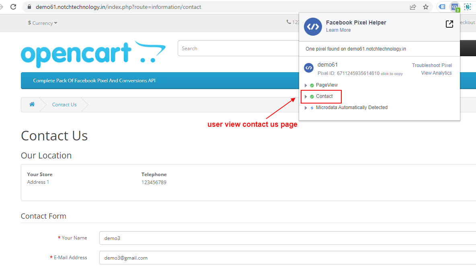
Task: Click the padlock site security icon
Action: point(29,7)
